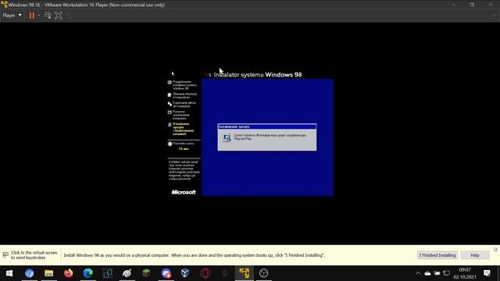Viewport: 500px width, 281px height.
Task: Click the highlighted hardware setup step icon
Action: point(170,125)
